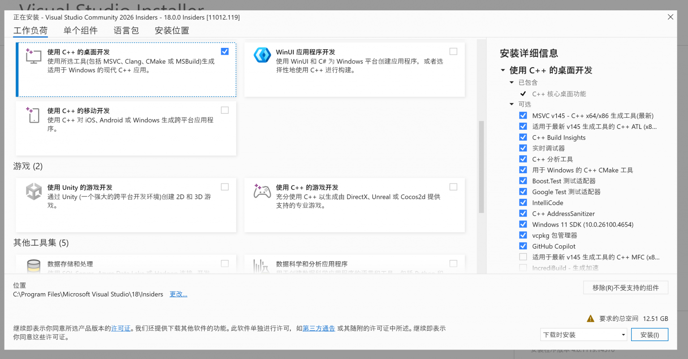The height and width of the screenshot is (359, 688).
Task: Click the install path C:\Program Files text
Action: 88,294
